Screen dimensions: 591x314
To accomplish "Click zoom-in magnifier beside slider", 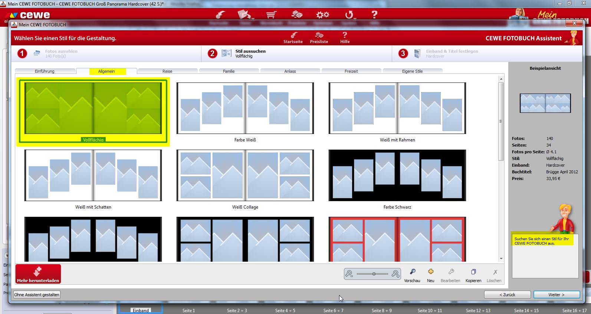I will point(395,274).
